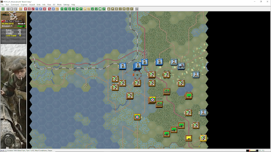Select the green tank counter below upper roundel
This screenshot has height=152, width=271.
point(159,104)
